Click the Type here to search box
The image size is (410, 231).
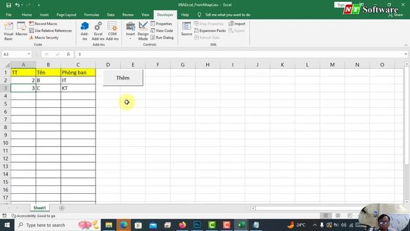pos(58,225)
